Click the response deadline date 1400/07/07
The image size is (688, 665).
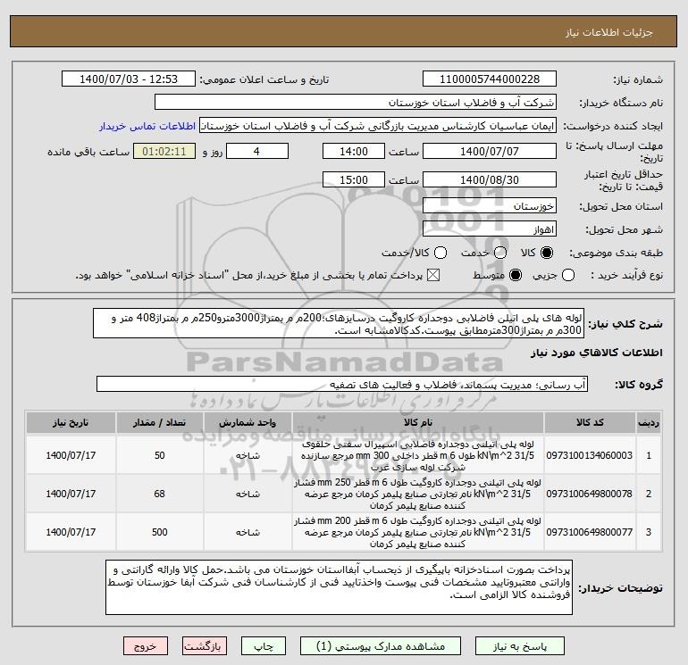(490, 152)
